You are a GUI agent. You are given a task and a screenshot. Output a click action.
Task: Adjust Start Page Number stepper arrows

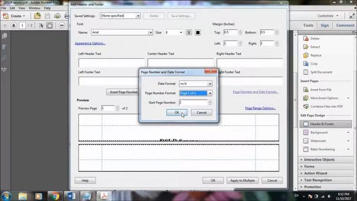[210, 103]
